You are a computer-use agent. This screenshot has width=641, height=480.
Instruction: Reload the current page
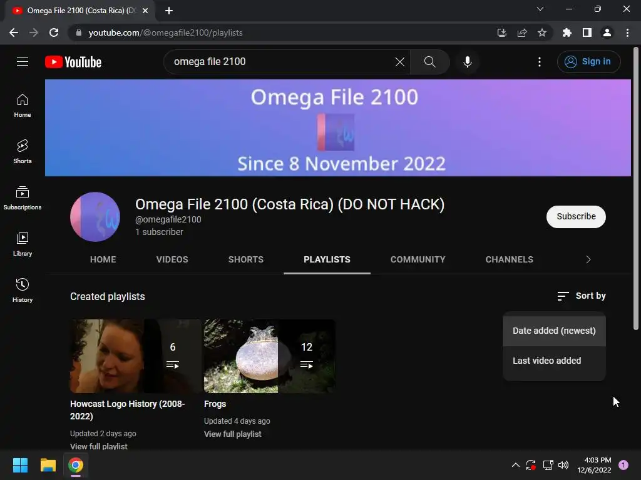(x=54, y=32)
